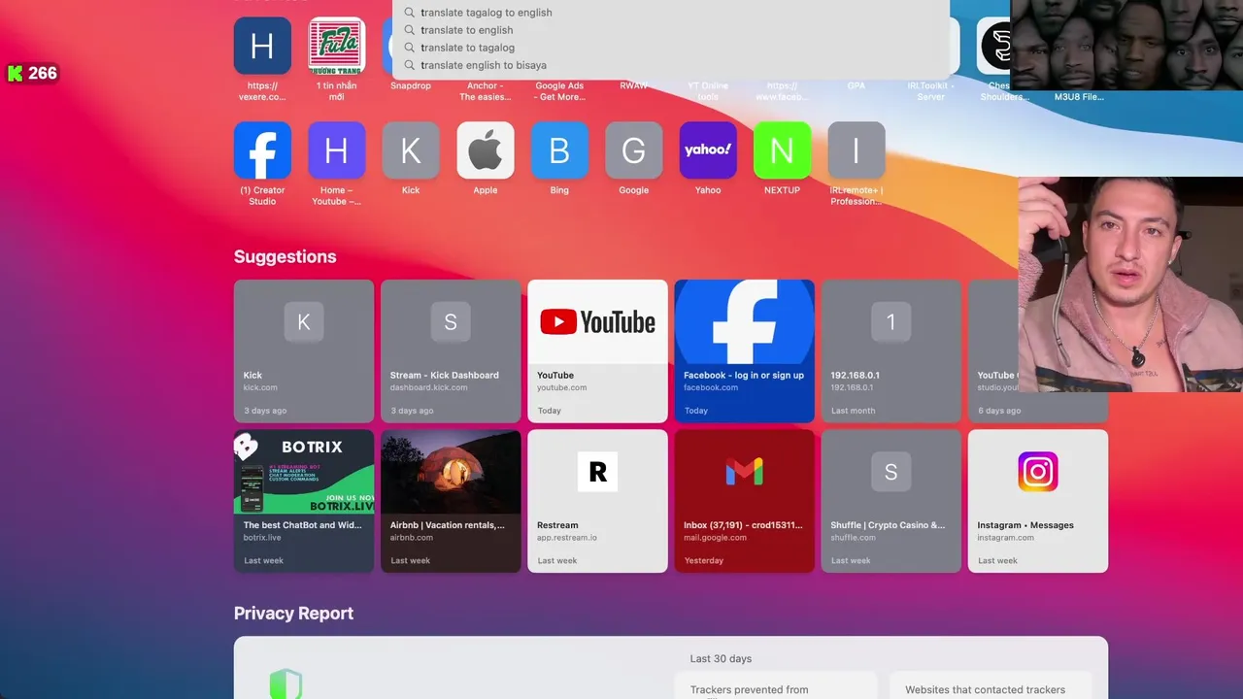Open the M3U8 File favorite label

(1079, 96)
